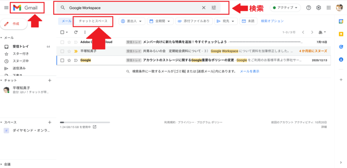Switch to チャットとスペース tab

coord(93,21)
